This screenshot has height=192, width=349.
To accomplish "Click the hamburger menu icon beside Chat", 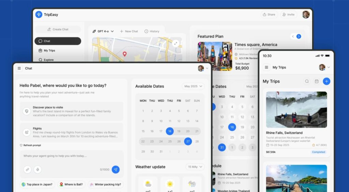I will [x=19, y=68].
